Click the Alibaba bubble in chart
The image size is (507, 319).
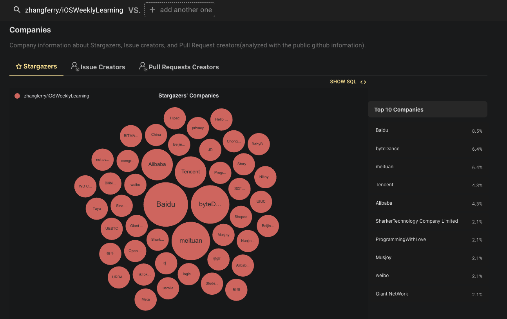pyautogui.click(x=157, y=164)
